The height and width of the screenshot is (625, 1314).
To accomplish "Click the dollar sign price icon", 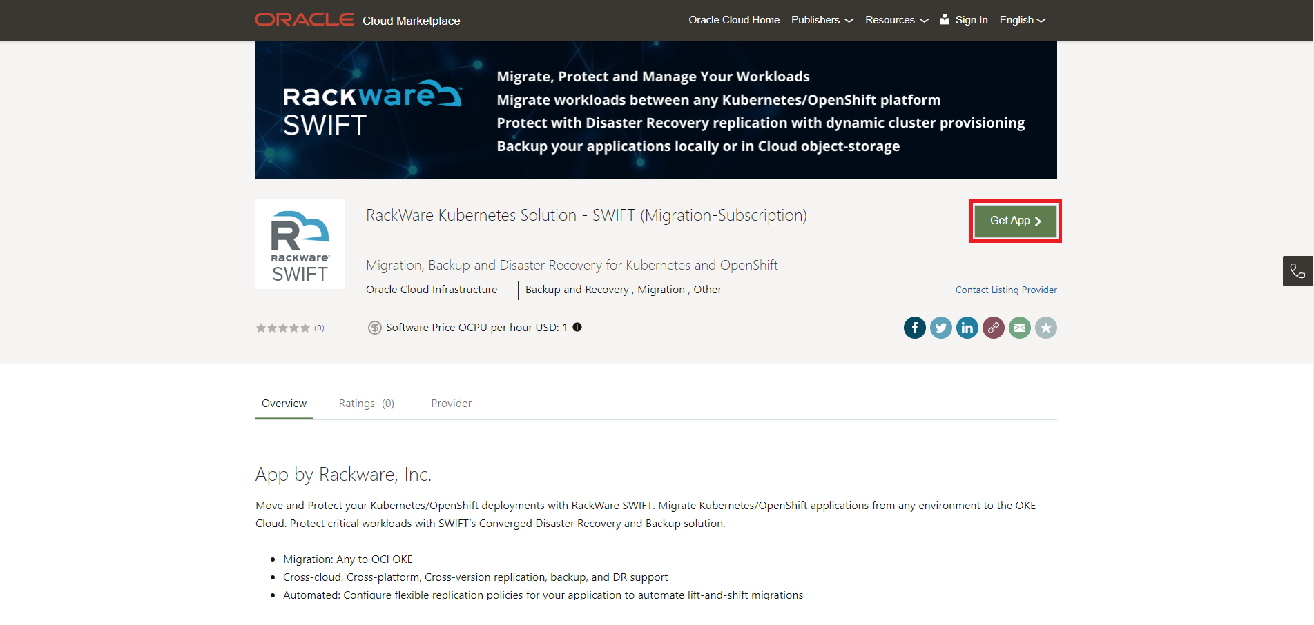I will click(x=374, y=328).
